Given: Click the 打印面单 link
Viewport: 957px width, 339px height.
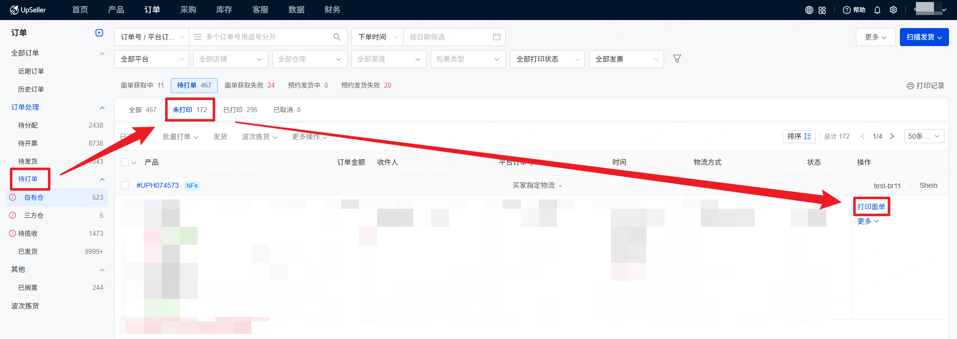Looking at the screenshot, I should (871, 207).
